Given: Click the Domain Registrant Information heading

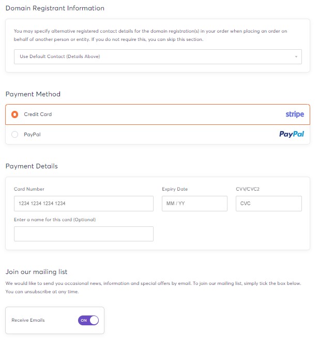Looking at the screenshot, I should click(x=55, y=8).
